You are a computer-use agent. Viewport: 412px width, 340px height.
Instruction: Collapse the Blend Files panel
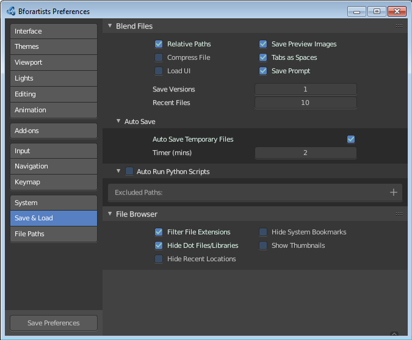[x=110, y=26]
